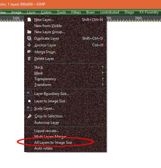Choose Layer to Image Size entry
The image size is (161, 168).
click(65, 101)
